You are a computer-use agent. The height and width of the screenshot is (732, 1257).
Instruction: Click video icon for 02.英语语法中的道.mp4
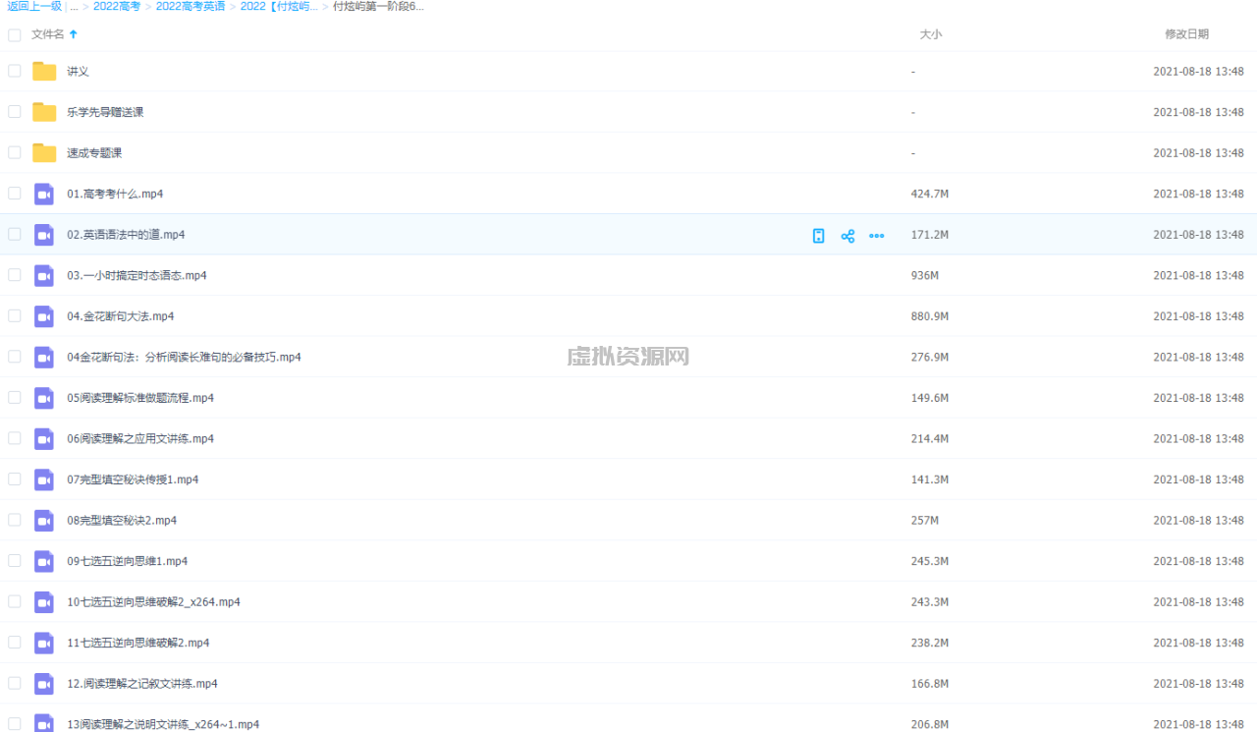pyautogui.click(x=44, y=235)
